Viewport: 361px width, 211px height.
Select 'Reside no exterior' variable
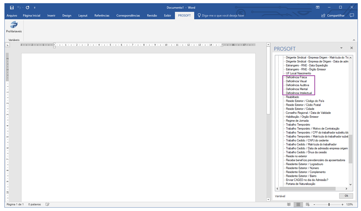pyautogui.click(x=297, y=156)
